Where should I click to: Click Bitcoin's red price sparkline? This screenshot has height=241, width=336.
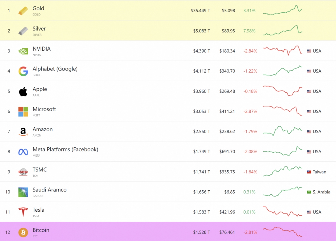(x=282, y=232)
